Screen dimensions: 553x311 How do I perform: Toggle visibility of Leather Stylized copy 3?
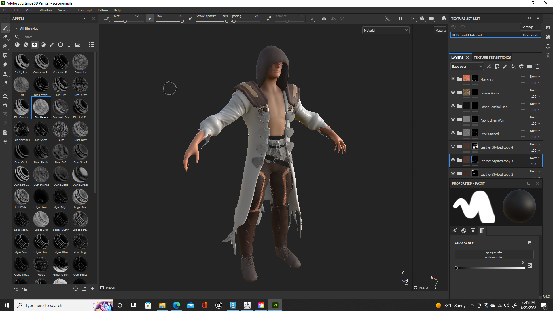pos(453,160)
